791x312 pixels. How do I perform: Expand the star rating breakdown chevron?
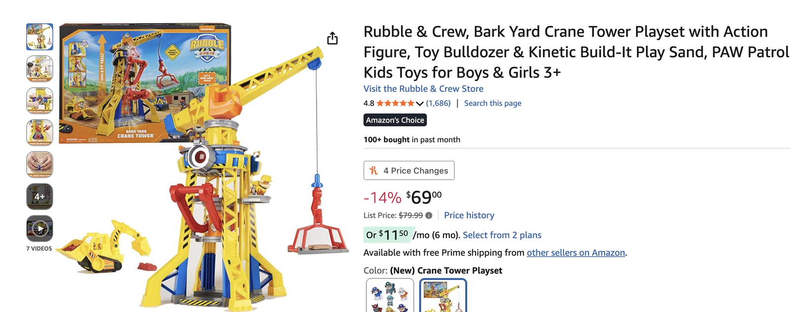420,103
